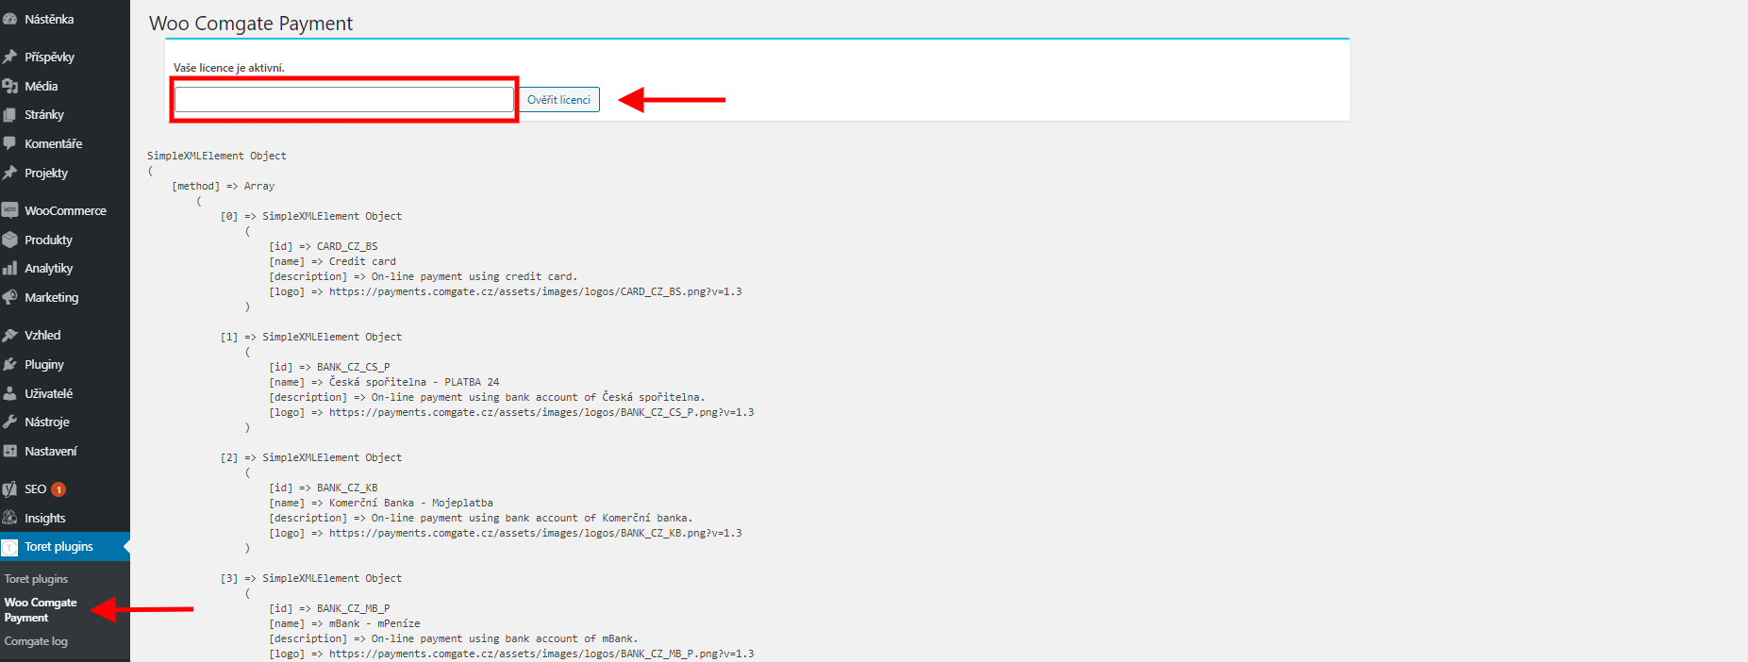Select the highlighted Toret plugins menu
This screenshot has height=662, width=1748.
(x=65, y=547)
